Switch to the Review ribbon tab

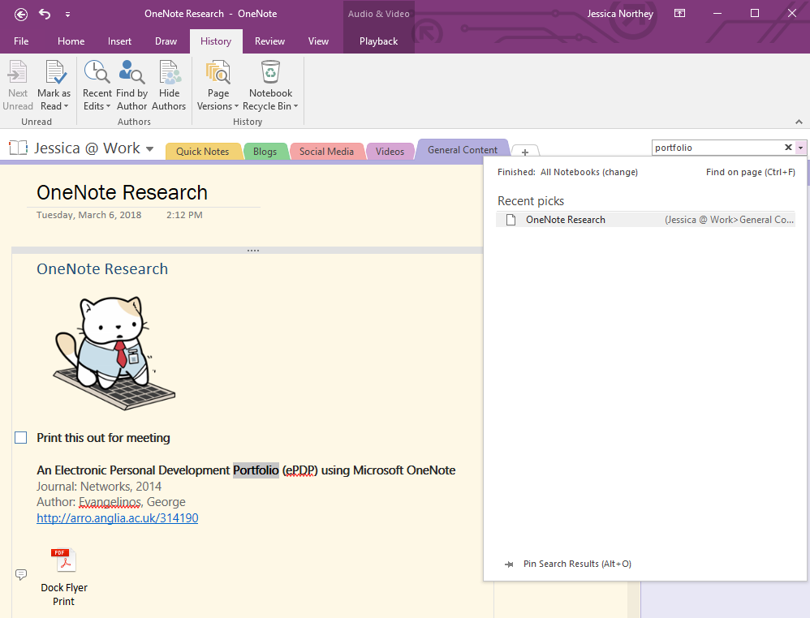269,41
